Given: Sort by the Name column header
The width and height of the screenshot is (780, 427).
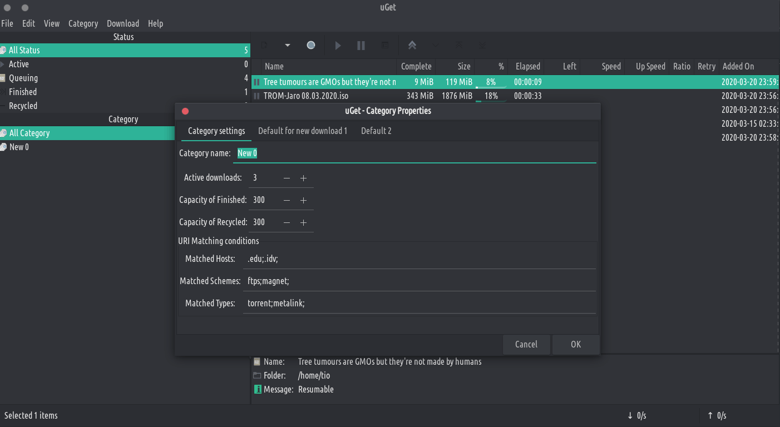Looking at the screenshot, I should pos(329,66).
